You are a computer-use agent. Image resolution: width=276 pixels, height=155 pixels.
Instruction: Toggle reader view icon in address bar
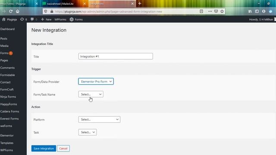201,12
